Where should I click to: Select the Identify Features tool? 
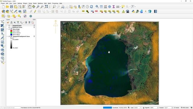point(97,7)
